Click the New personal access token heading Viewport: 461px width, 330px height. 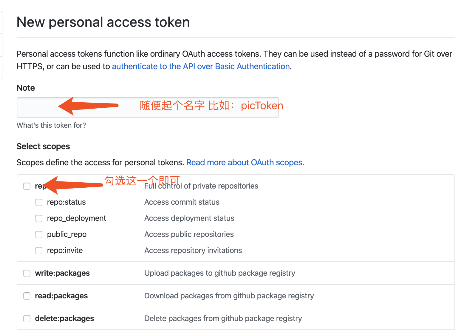tap(103, 22)
